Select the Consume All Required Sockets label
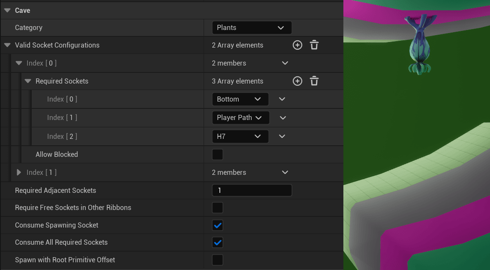 pos(61,242)
